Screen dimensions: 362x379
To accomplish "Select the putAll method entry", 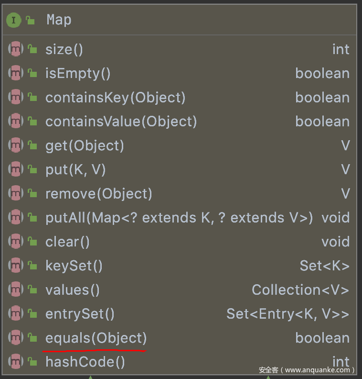I will click(179, 218).
